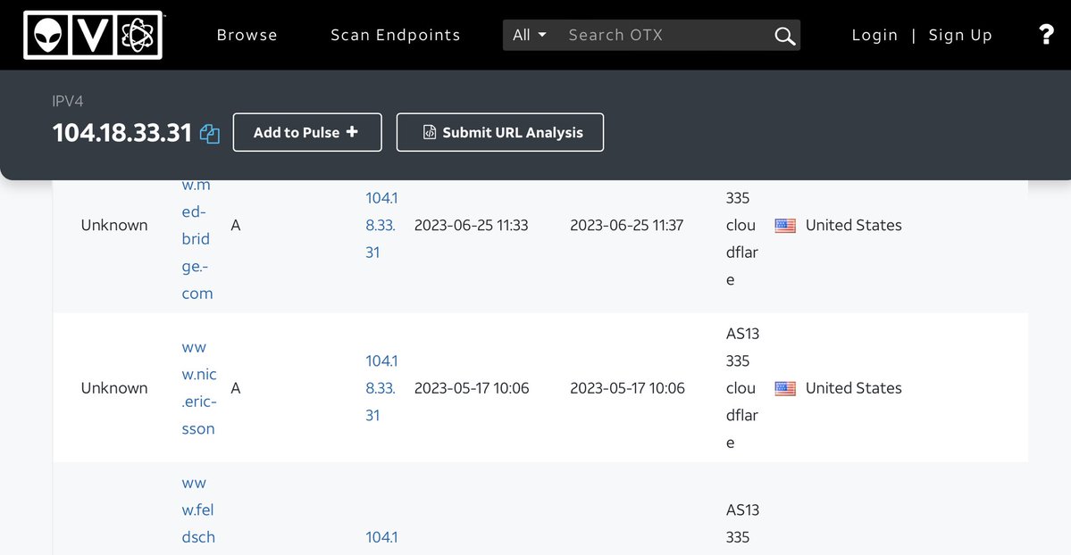
Task: Click the Login link
Action: (x=874, y=35)
